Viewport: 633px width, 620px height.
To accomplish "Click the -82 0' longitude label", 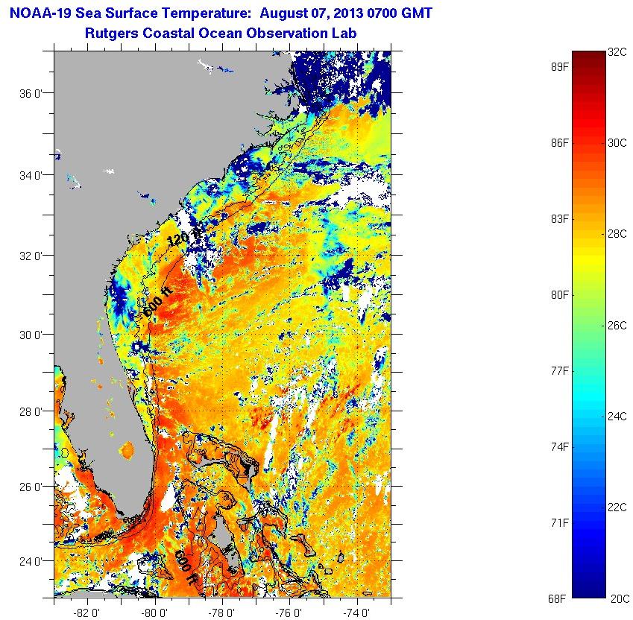I will click(86, 613).
